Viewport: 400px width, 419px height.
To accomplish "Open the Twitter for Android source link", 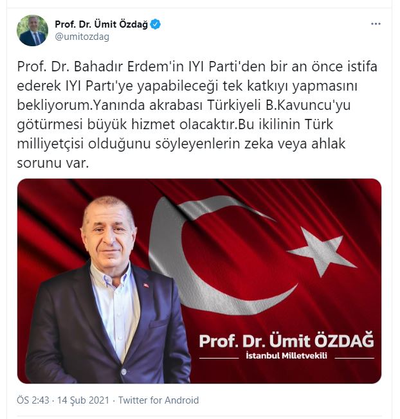I will (159, 400).
